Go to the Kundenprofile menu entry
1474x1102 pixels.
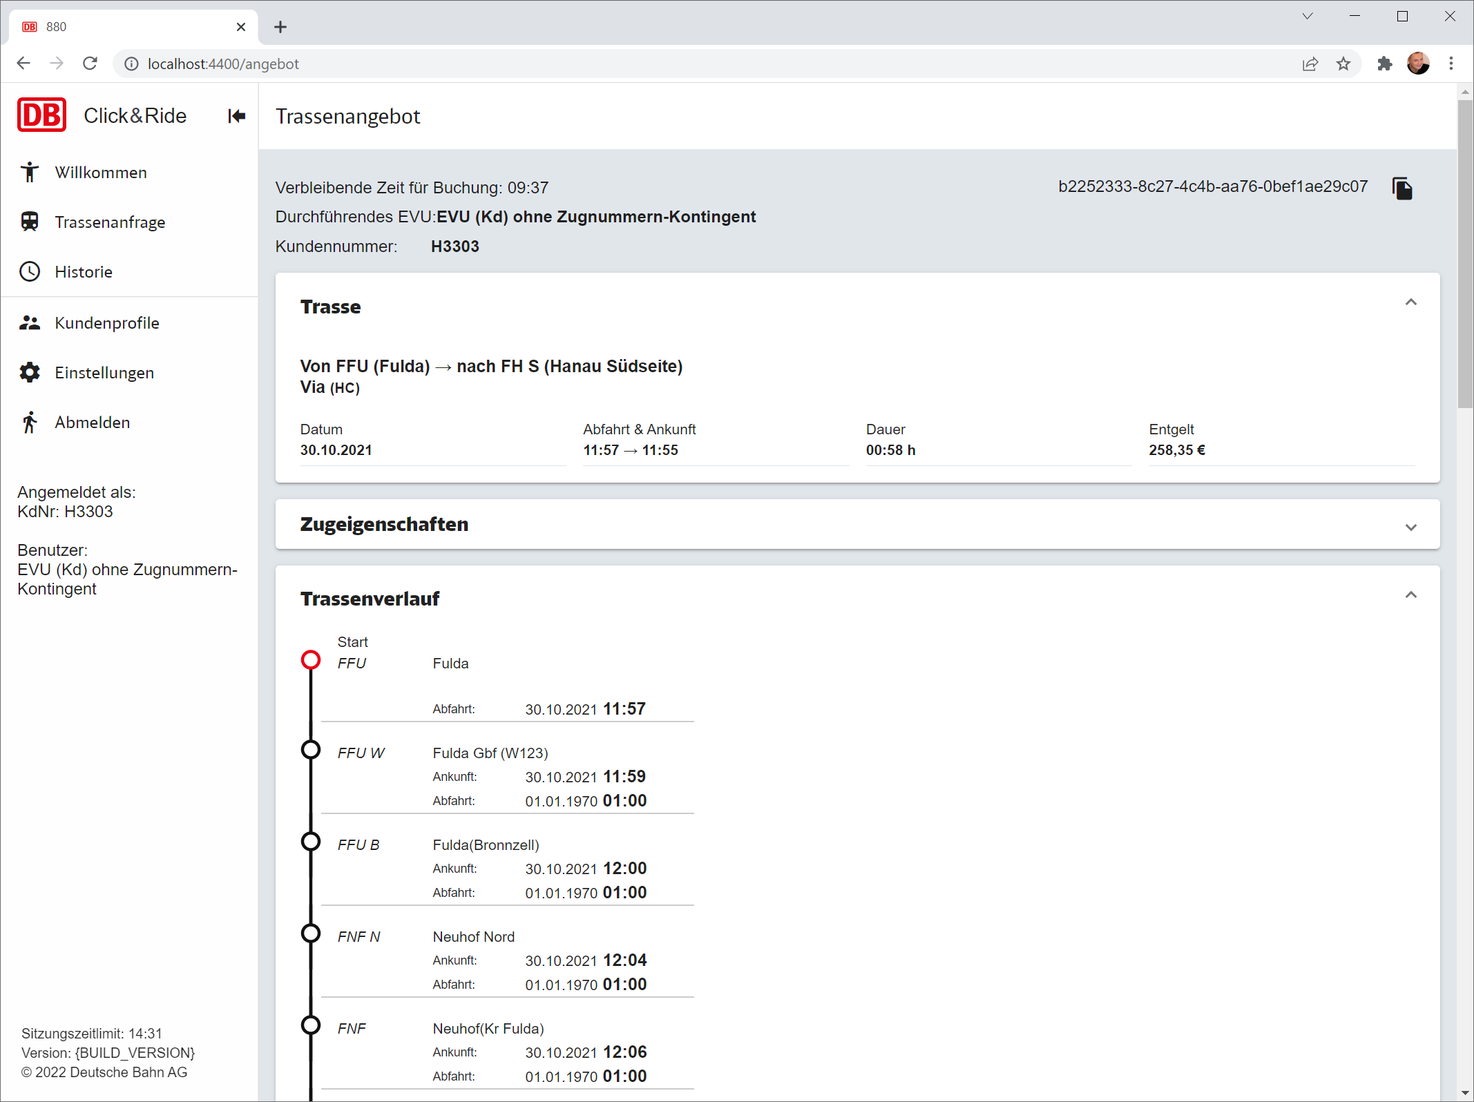(107, 322)
